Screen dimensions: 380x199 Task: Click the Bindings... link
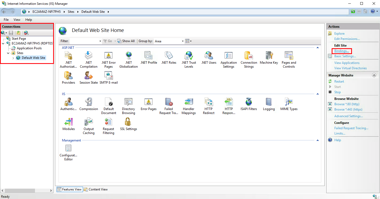tap(342, 51)
